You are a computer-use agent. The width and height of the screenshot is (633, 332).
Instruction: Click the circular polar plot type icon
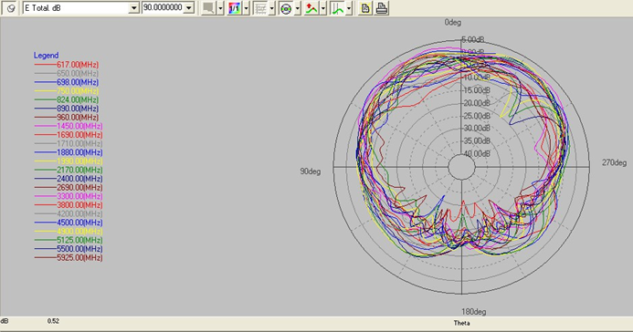286,8
